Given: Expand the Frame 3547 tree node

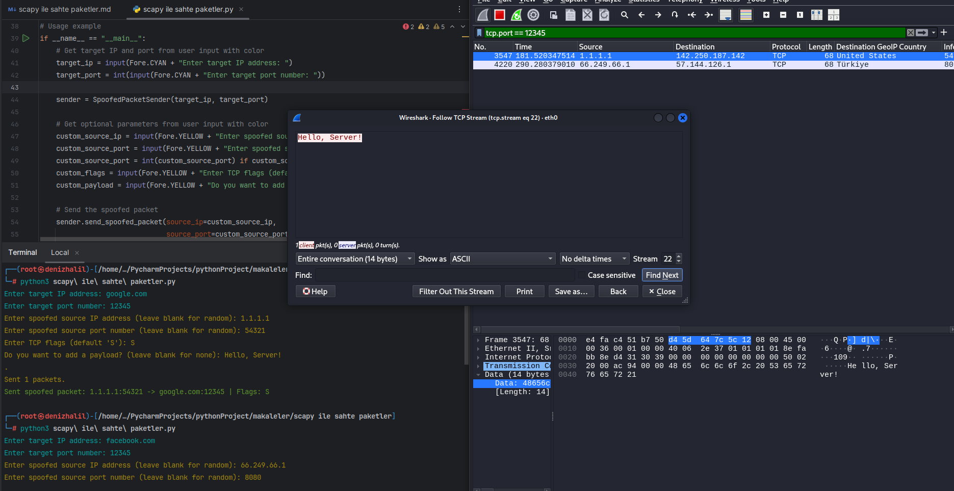Looking at the screenshot, I should coord(478,340).
